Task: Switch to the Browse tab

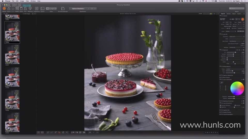Action: (229, 14)
